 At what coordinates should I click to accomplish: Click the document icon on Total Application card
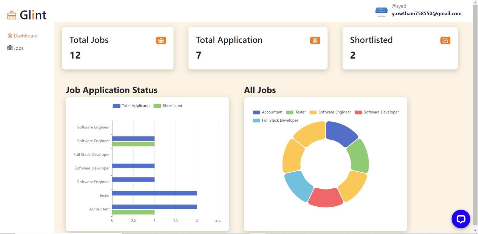pos(315,40)
